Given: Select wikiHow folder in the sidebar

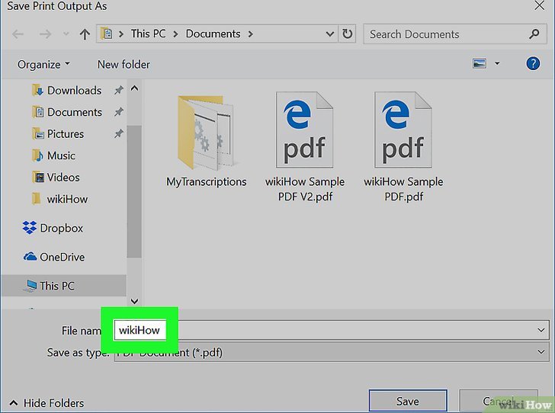Looking at the screenshot, I should pyautogui.click(x=59, y=199).
